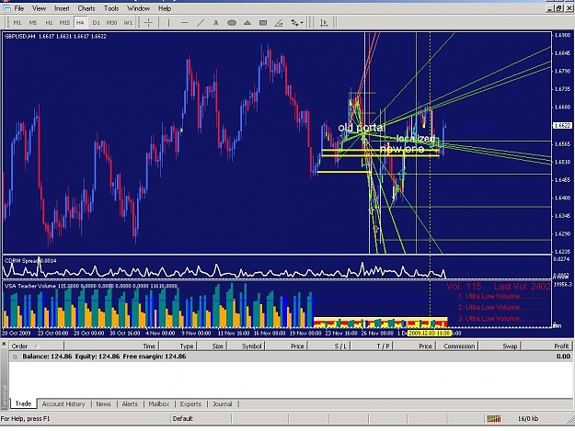Select the active H4 timeframe button
This screenshot has width=575, height=431.
80,23
